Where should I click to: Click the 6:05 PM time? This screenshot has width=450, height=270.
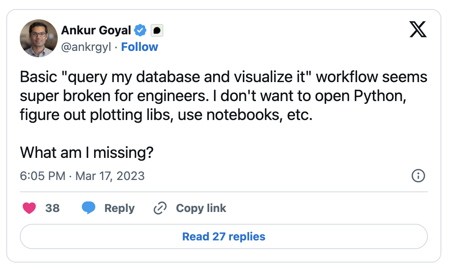click(42, 176)
